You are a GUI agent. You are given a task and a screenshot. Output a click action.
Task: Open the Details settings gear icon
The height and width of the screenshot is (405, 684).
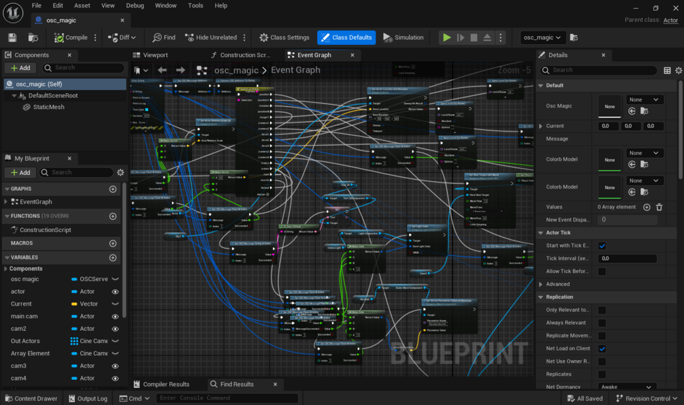pyautogui.click(x=679, y=70)
